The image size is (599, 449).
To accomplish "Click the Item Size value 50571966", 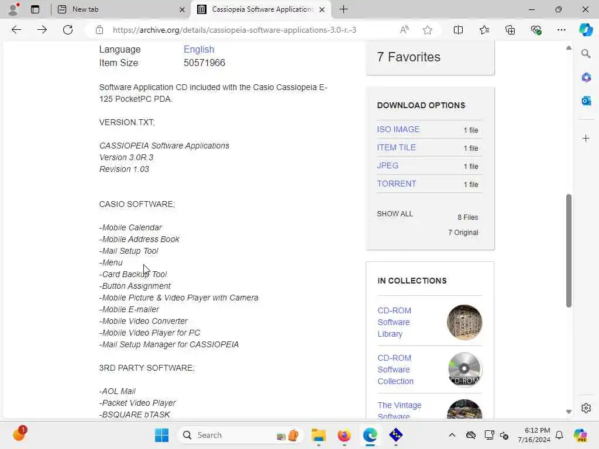I will 204,63.
